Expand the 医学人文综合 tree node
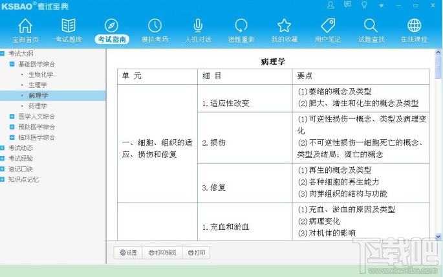The height and width of the screenshot is (277, 443). (x=12, y=116)
